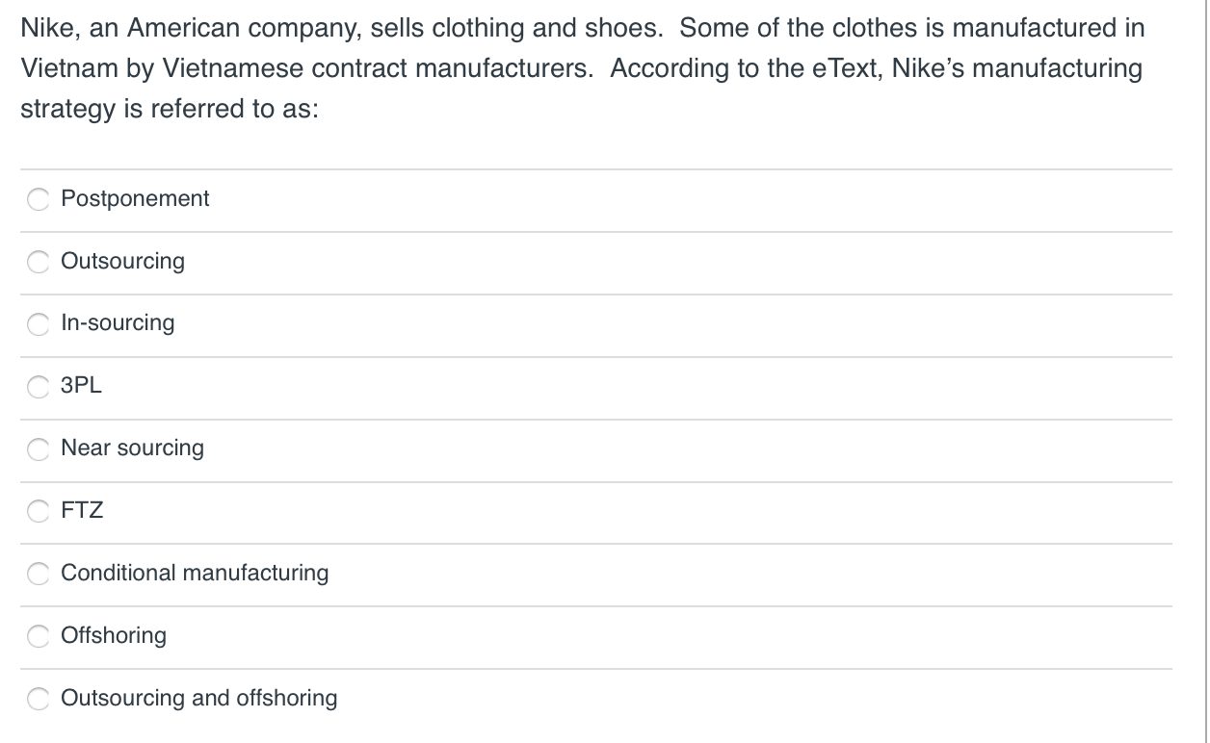Mark the In-sourcing radio button
Viewport: 1210px width, 743px height.
click(x=38, y=325)
